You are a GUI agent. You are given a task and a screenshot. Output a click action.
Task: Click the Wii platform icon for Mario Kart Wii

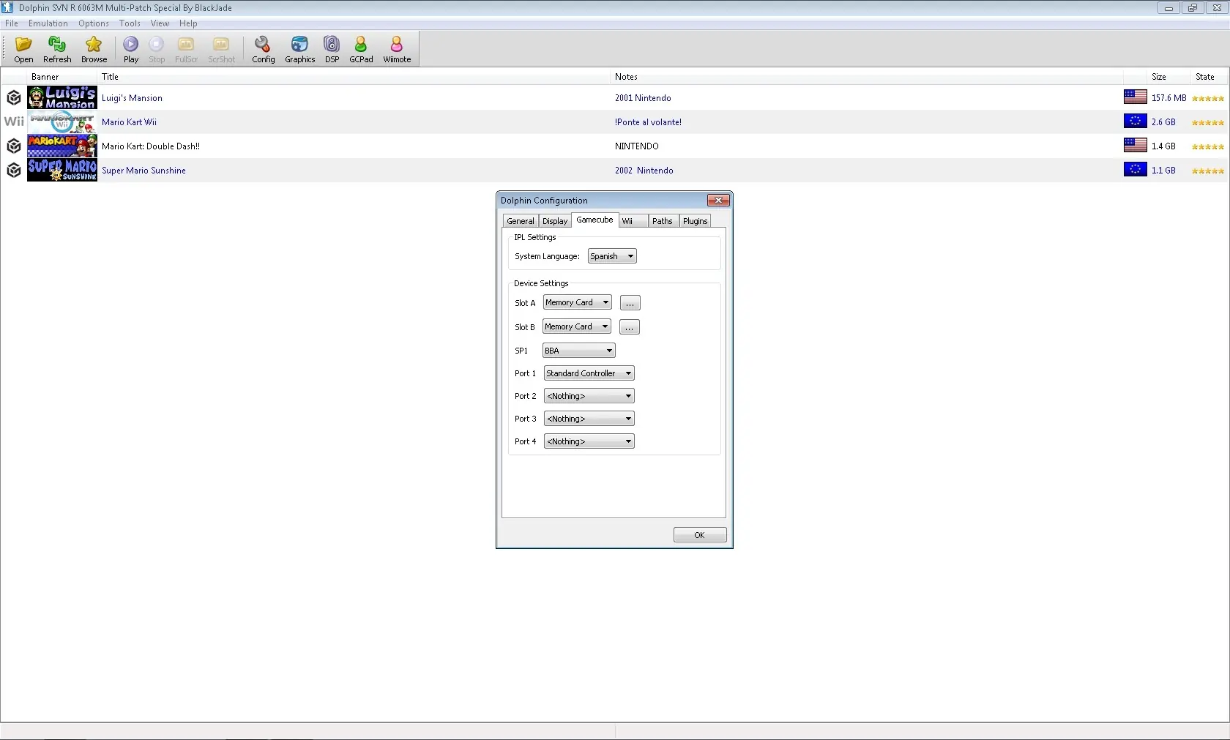click(14, 122)
